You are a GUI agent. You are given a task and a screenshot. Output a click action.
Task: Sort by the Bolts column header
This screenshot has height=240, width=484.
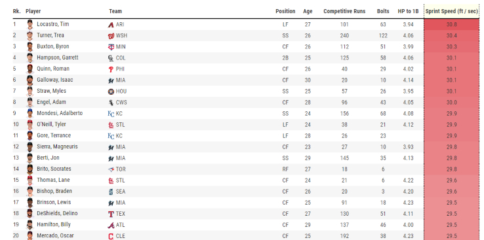(x=383, y=11)
